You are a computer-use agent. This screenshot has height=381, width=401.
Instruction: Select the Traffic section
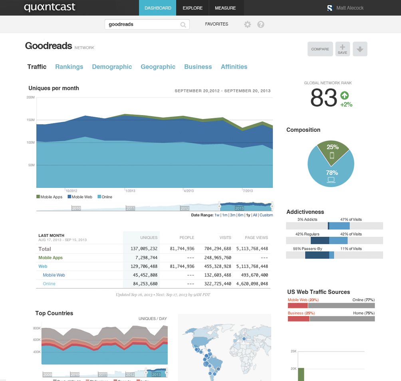37,67
